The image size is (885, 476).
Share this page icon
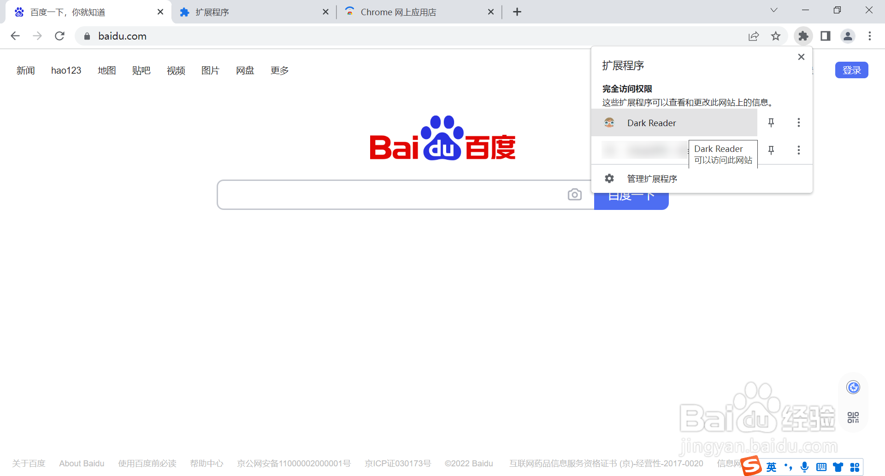point(754,36)
